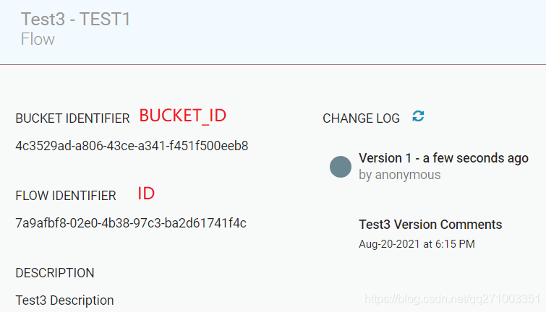Image resolution: width=546 pixels, height=312 pixels.
Task: Click the Test3 - TEST1 title
Action: point(75,19)
